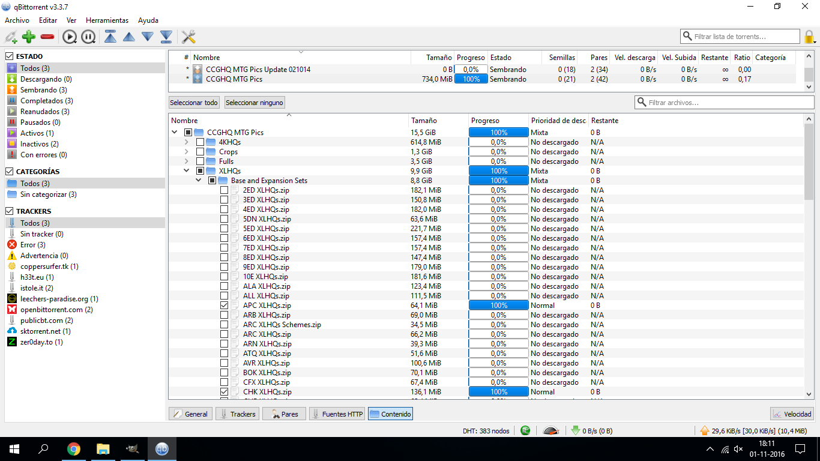Switch to the Trackers tab
The height and width of the screenshot is (461, 820).
[x=238, y=414]
